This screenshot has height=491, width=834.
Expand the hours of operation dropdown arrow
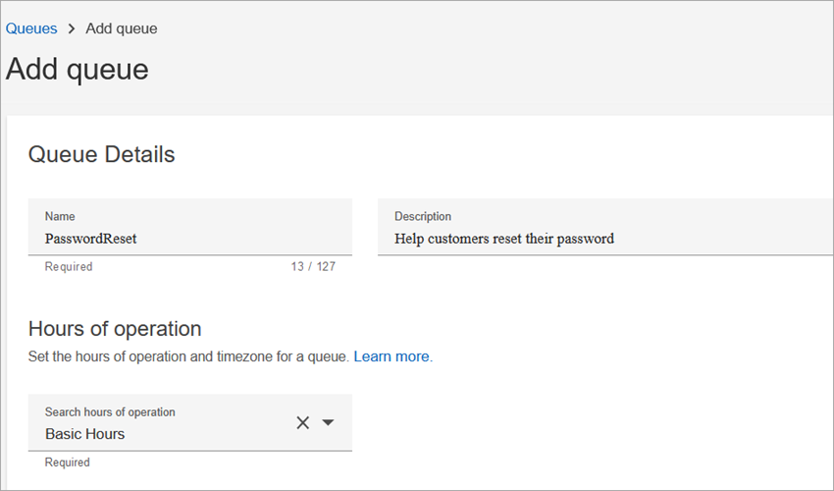tap(329, 422)
